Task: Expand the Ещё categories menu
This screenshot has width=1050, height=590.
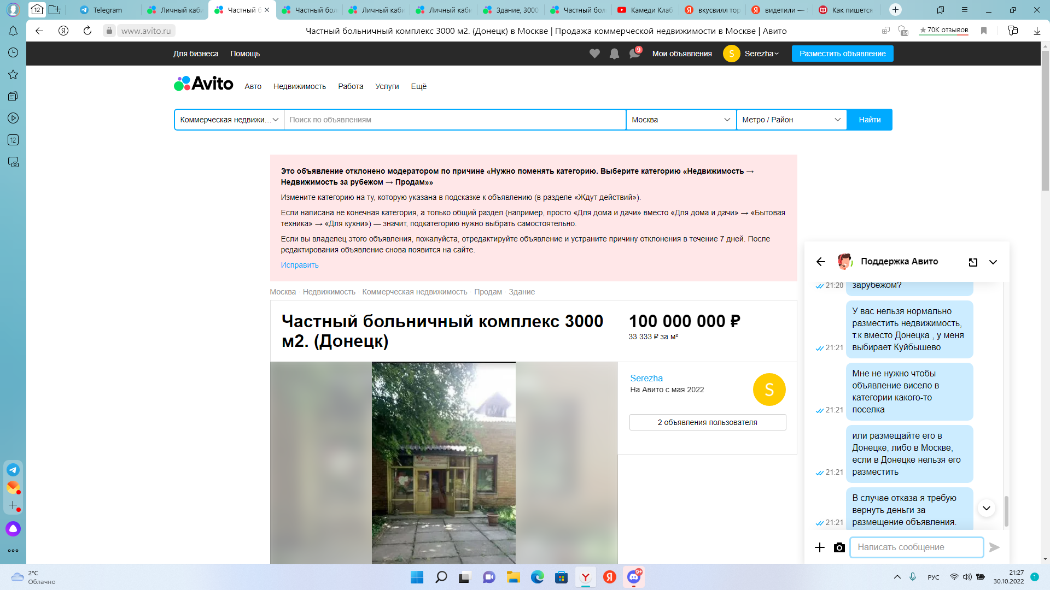Action: pos(418,86)
